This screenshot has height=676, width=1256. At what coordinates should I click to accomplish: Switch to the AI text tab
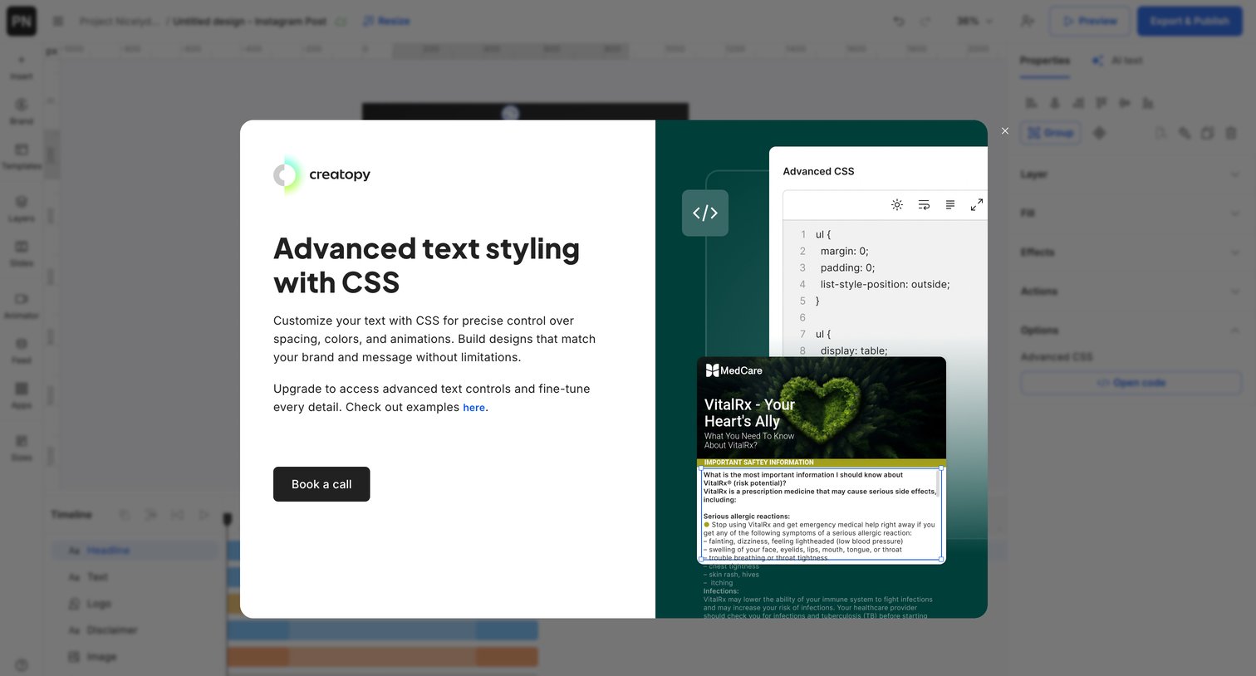click(x=1118, y=61)
